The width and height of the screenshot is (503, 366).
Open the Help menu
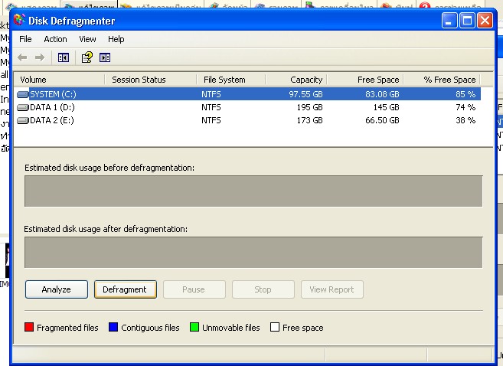[116, 39]
